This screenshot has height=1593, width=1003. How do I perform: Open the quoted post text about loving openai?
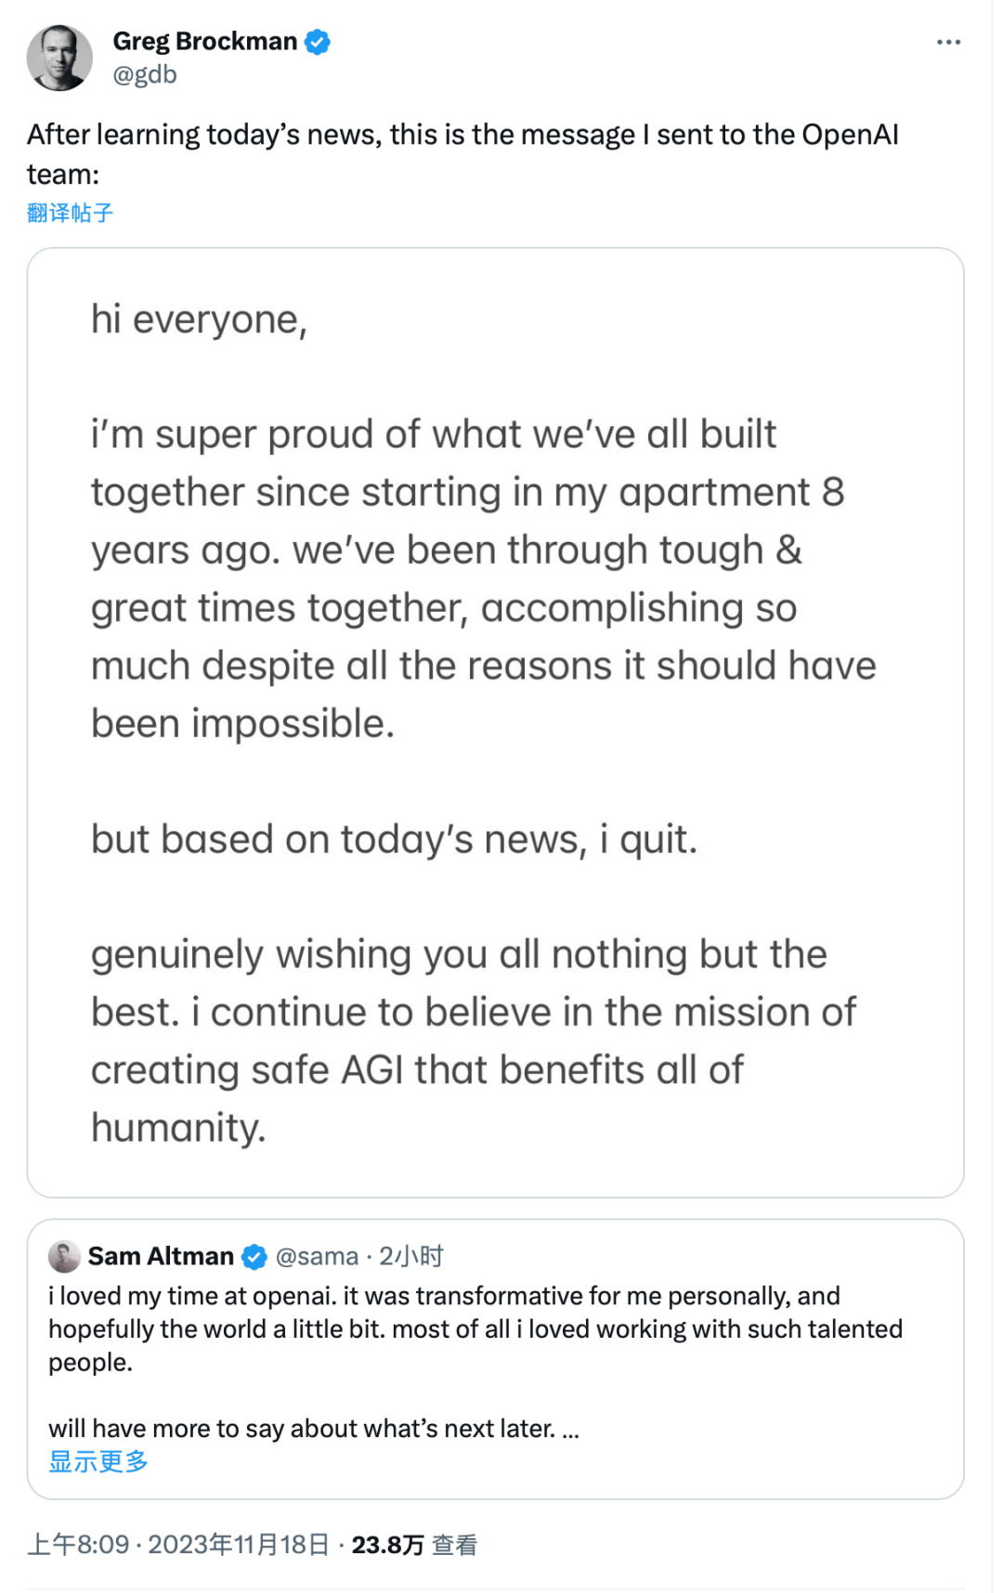coord(464,1328)
